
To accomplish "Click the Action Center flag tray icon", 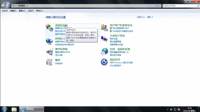I will pyautogui.click(x=179, y=109).
